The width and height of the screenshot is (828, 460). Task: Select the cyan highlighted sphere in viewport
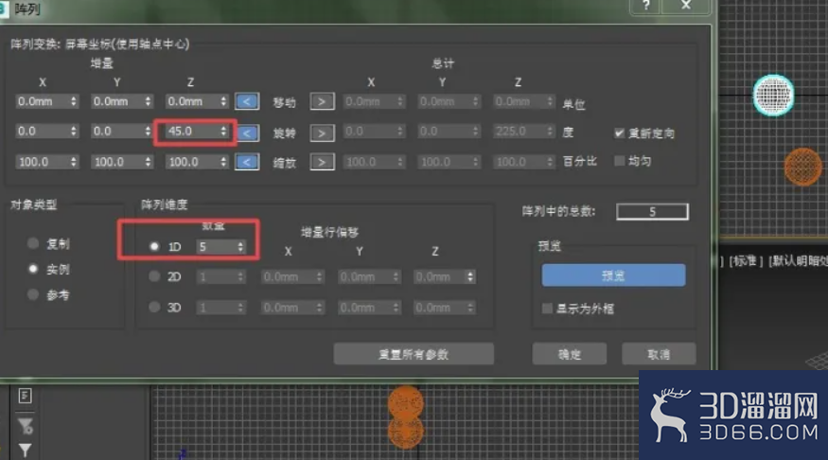(773, 95)
